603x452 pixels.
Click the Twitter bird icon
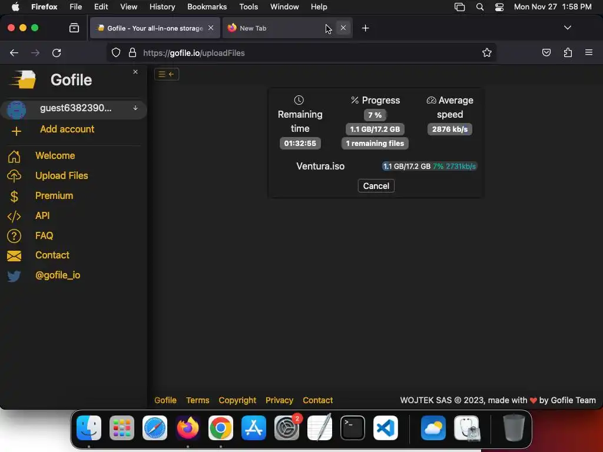pyautogui.click(x=14, y=276)
